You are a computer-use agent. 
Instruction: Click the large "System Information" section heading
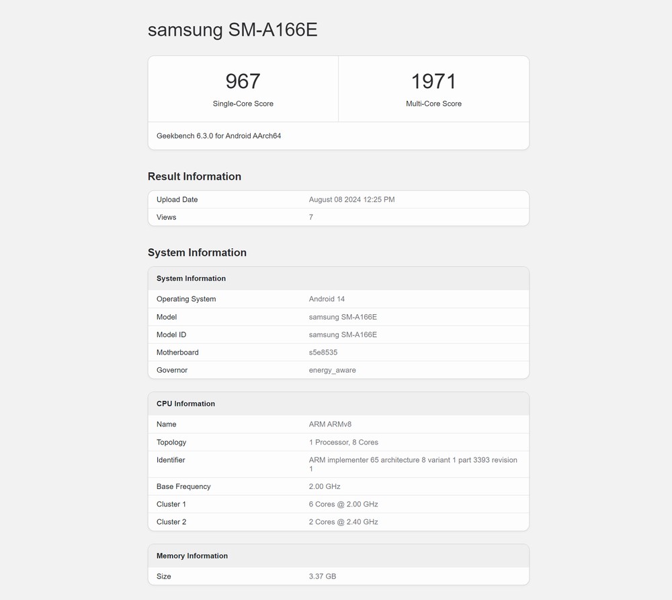tap(197, 252)
